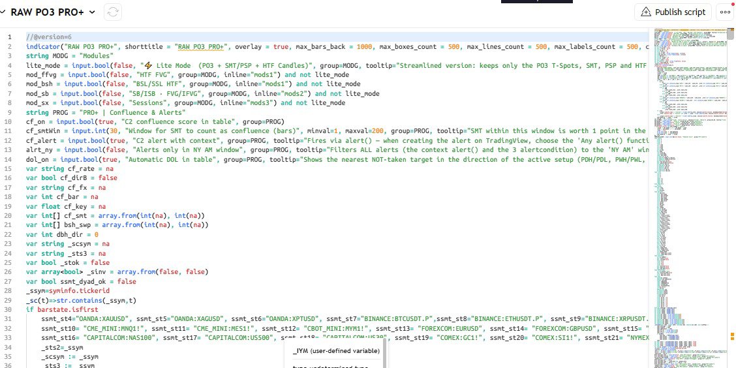Click lite_mode variable on line 4
Viewport: 736px width, 368px height.
[x=43, y=65]
